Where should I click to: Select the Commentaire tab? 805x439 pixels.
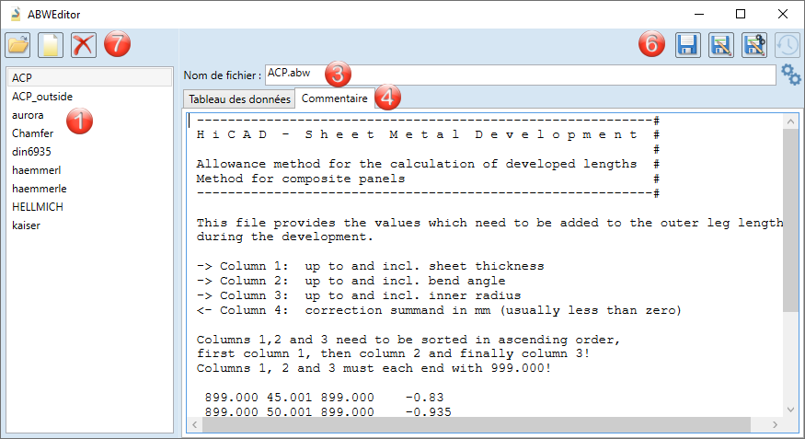point(335,98)
